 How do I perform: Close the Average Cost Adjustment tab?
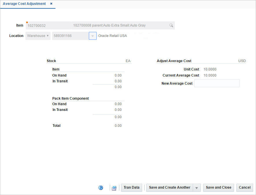51,4
